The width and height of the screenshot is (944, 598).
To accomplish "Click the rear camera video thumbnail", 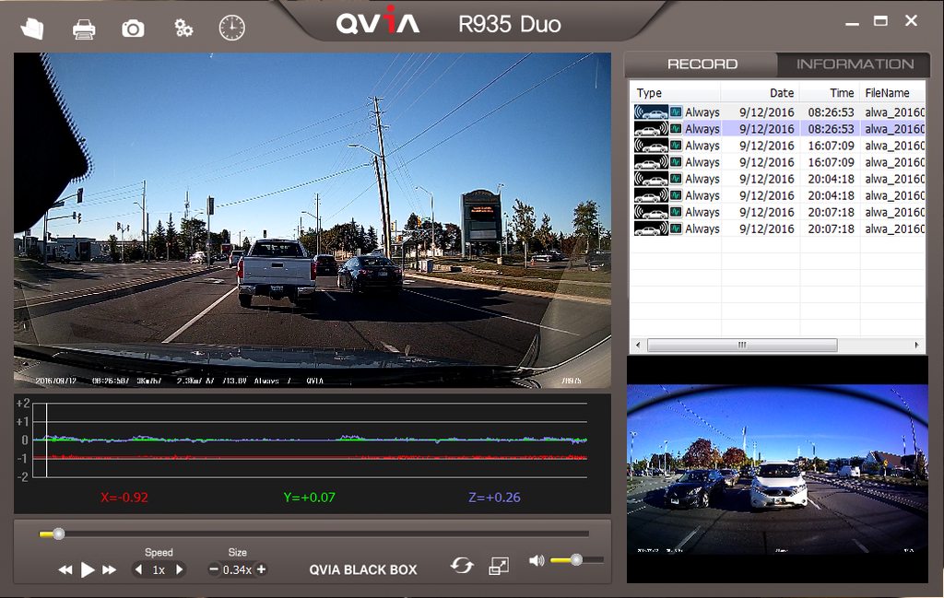I will click(x=777, y=470).
